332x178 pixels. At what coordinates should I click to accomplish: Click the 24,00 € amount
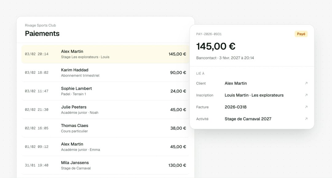pos(178,91)
